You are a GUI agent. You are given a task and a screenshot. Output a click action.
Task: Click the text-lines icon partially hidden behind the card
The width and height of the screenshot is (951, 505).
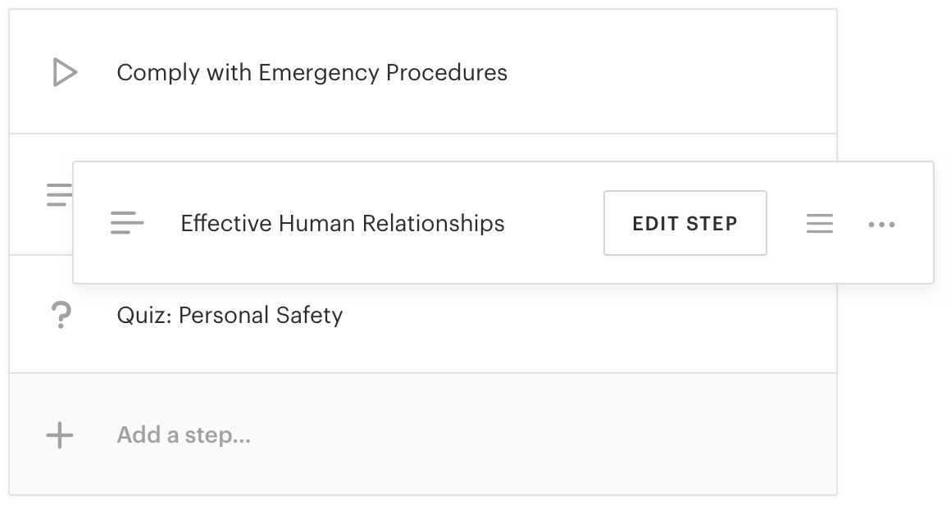(57, 195)
